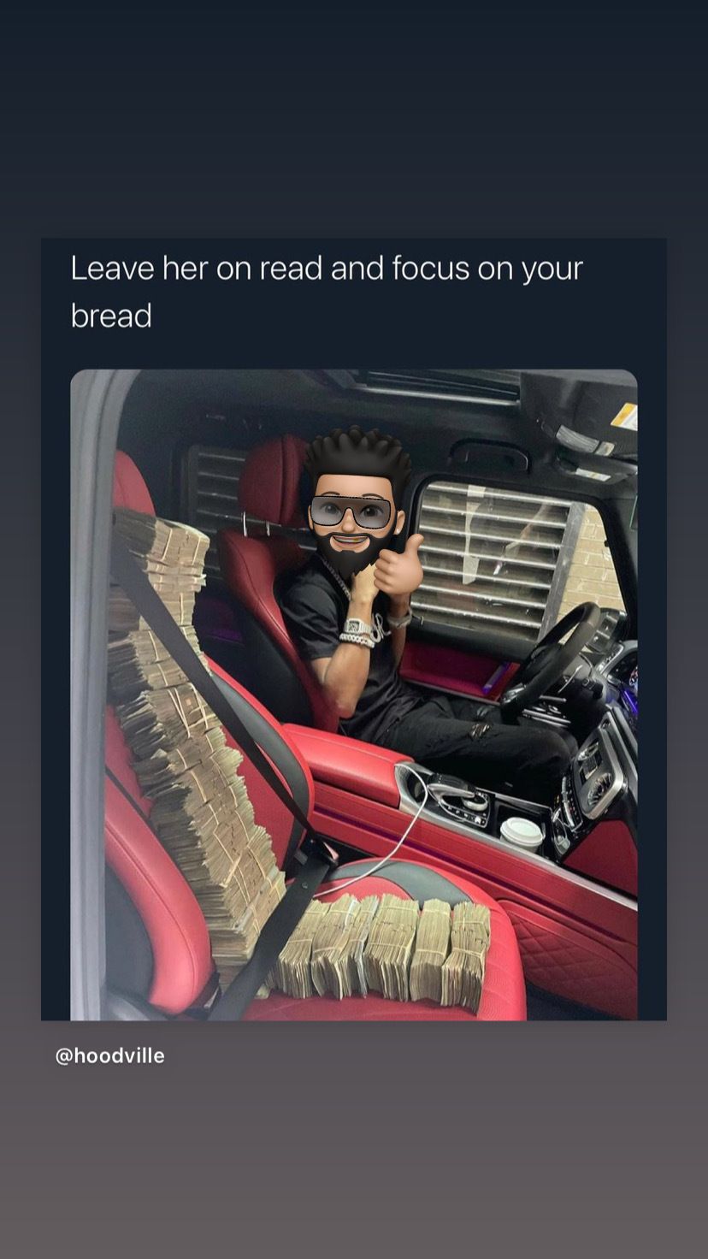Tap the tall stack of cash on the seat
Viewport: 708px width, 1259px height.
pyautogui.click(x=190, y=736)
